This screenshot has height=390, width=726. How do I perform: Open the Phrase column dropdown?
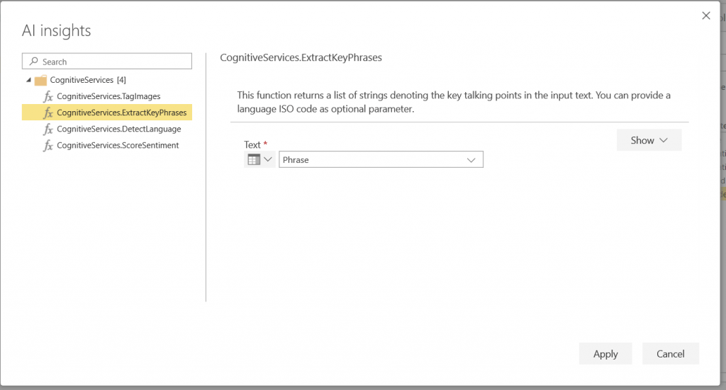click(x=381, y=159)
